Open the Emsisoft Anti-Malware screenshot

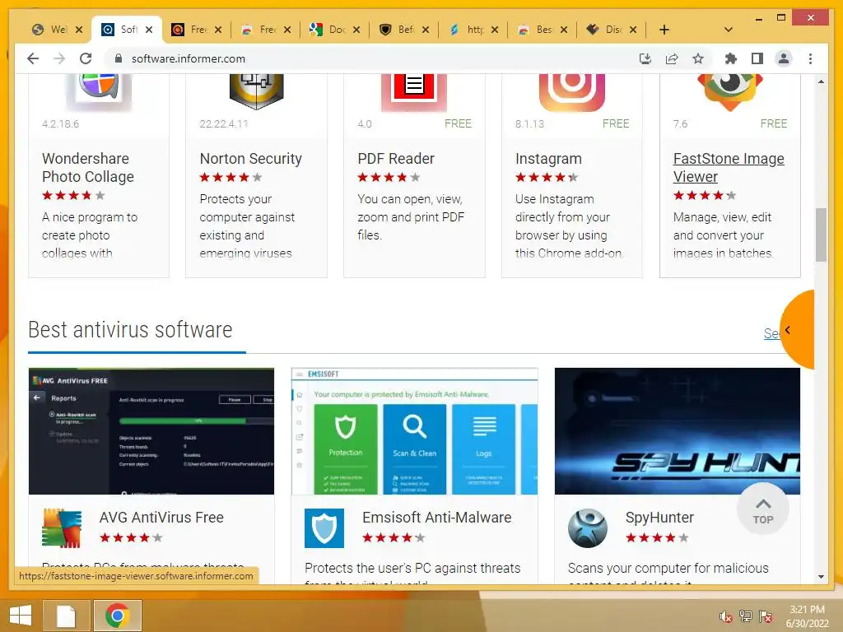pos(414,431)
